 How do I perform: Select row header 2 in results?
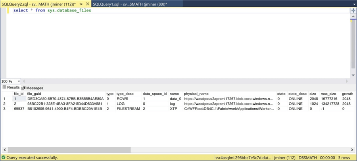[x=8, y=104]
